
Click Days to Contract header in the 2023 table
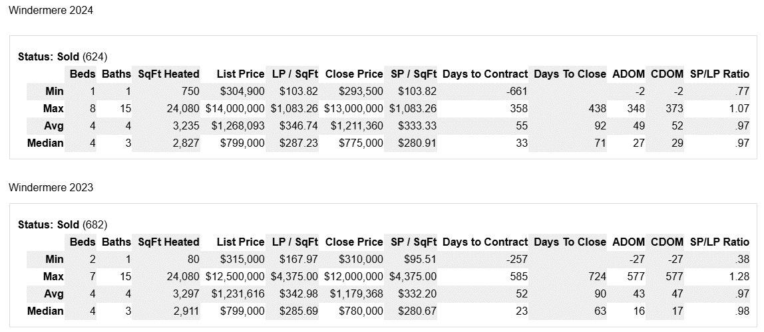[x=484, y=242]
